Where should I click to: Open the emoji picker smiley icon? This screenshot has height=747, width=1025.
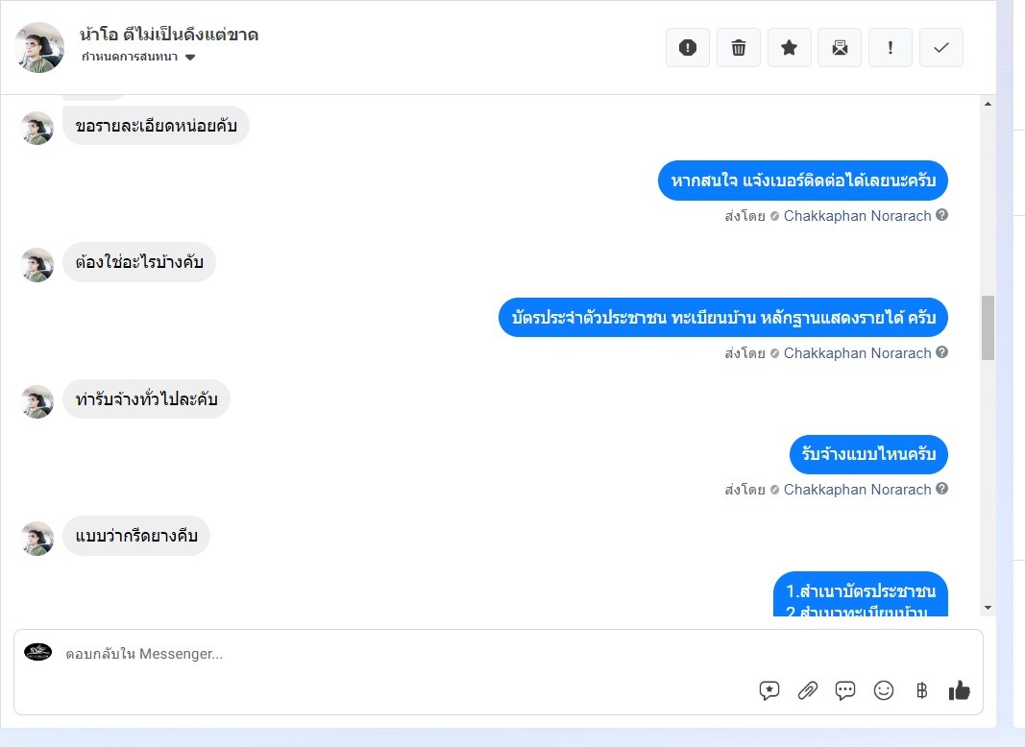(883, 690)
